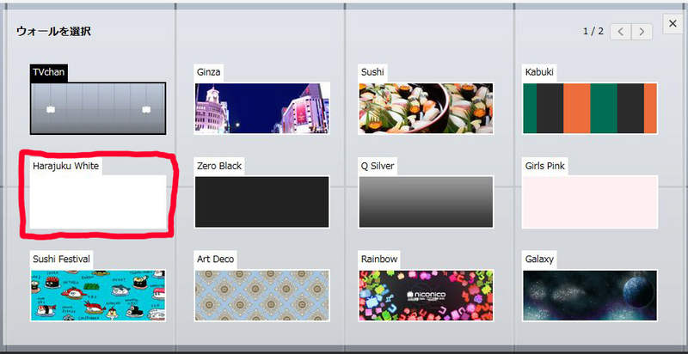Pick the Q Silver gradient wall
The width and height of the screenshot is (688, 354).
(x=426, y=202)
